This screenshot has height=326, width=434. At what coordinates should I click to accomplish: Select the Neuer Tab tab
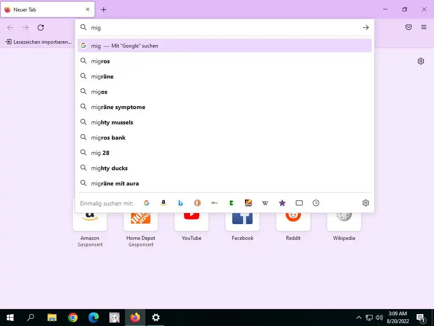tap(47, 9)
